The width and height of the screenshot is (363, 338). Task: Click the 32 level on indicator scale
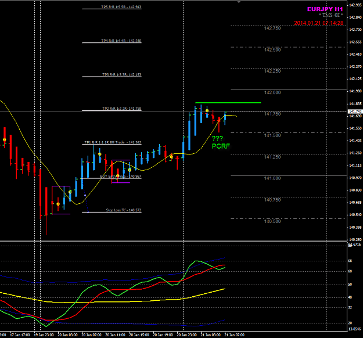pyautogui.click(x=350, y=308)
